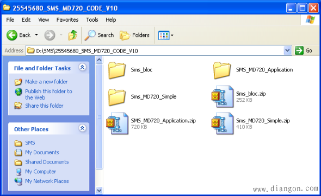Click the Sms_MD720_Simple folder name
The image size is (321, 196).
pyautogui.click(x=153, y=96)
